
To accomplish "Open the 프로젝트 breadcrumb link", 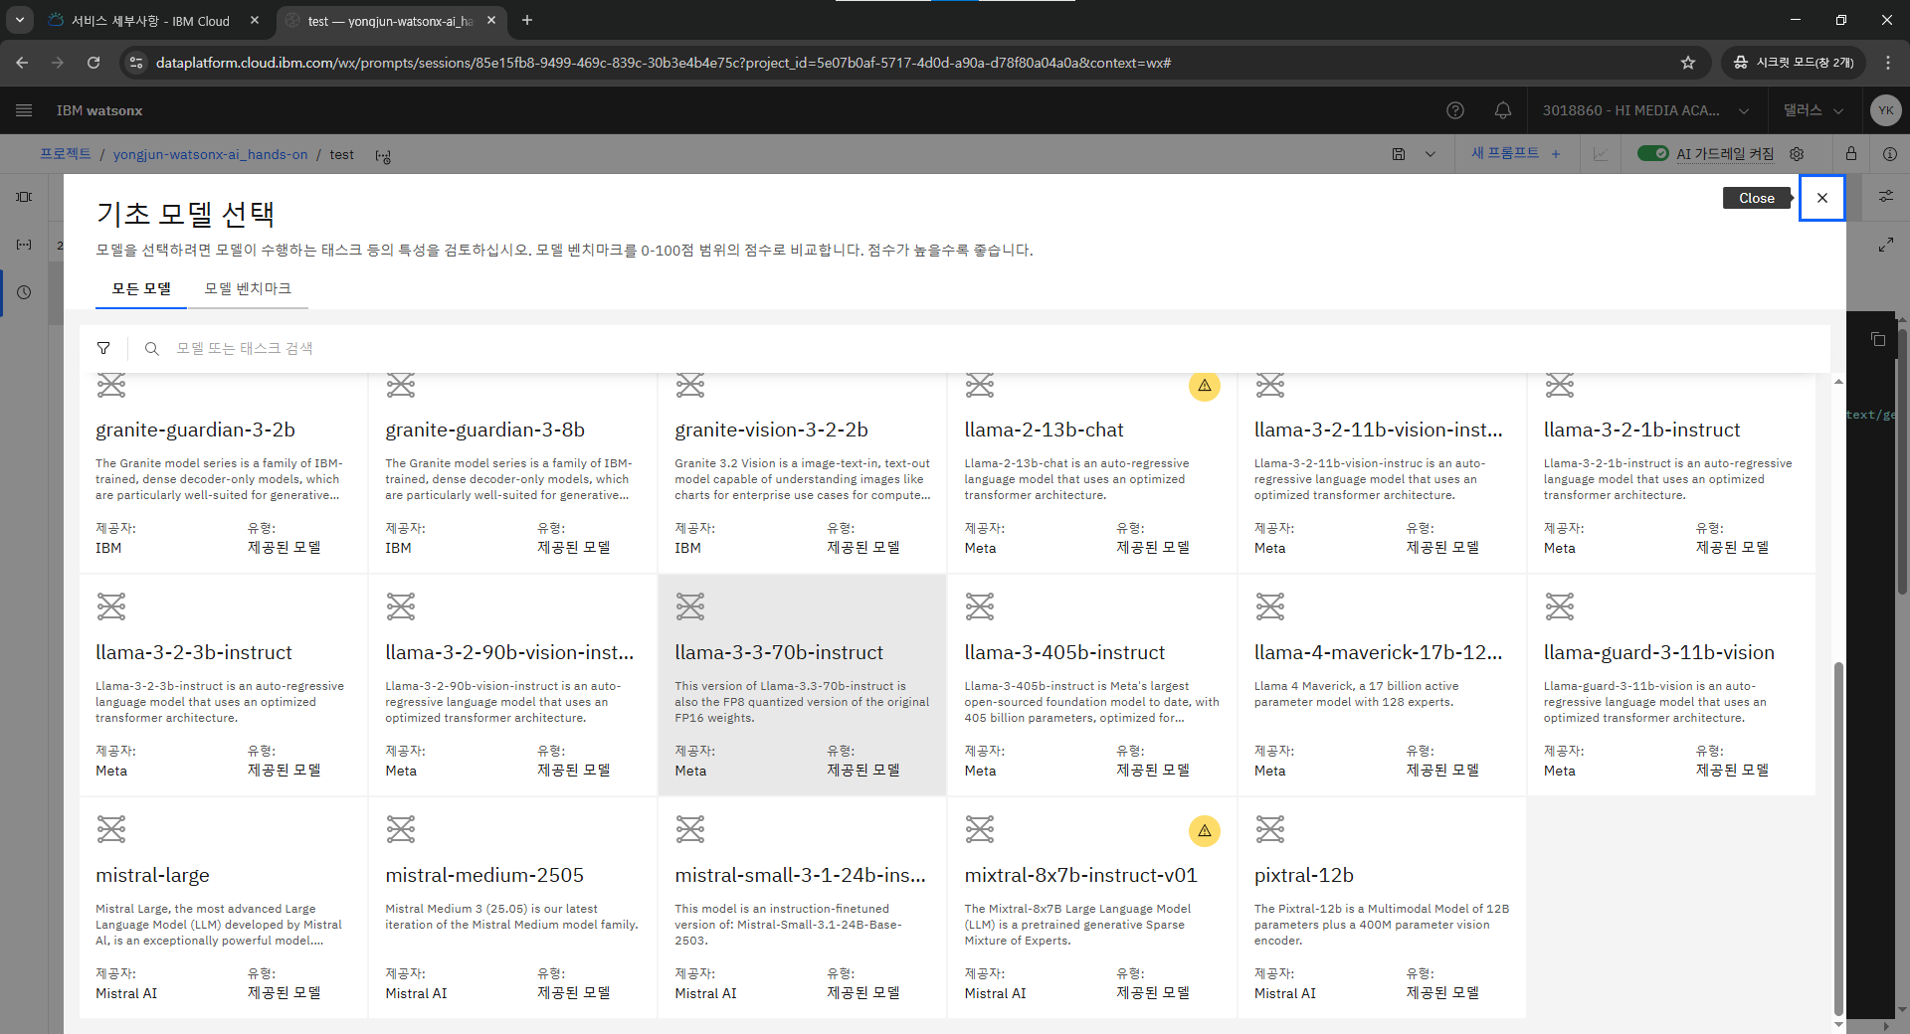I will pyautogui.click(x=66, y=154).
